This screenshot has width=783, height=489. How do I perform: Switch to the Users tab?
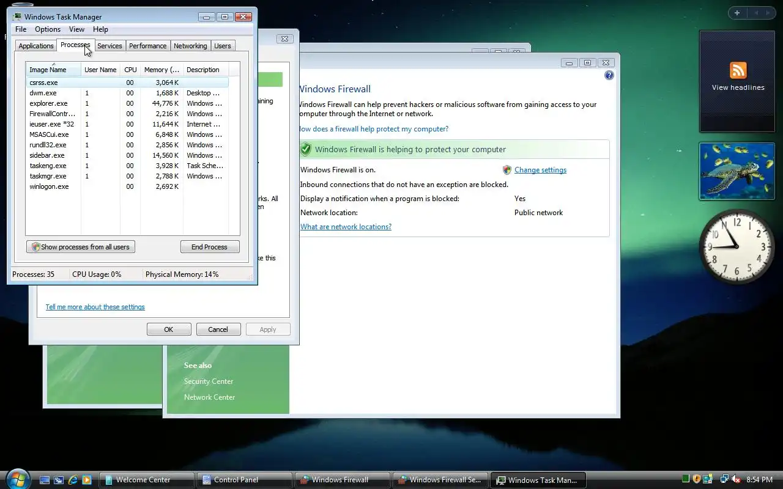(x=223, y=46)
